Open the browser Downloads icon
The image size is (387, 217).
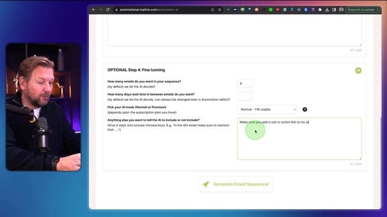click(x=327, y=10)
